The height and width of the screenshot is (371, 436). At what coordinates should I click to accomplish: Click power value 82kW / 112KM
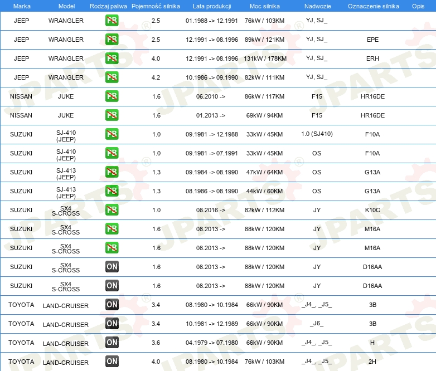264,210
